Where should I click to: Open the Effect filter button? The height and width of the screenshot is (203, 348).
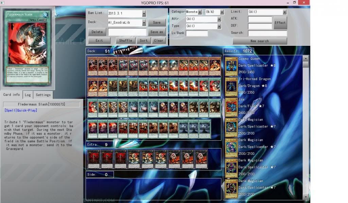[x=280, y=23]
